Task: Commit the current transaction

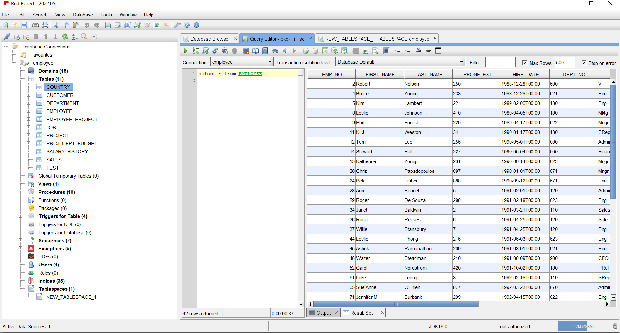Action: 306,51
